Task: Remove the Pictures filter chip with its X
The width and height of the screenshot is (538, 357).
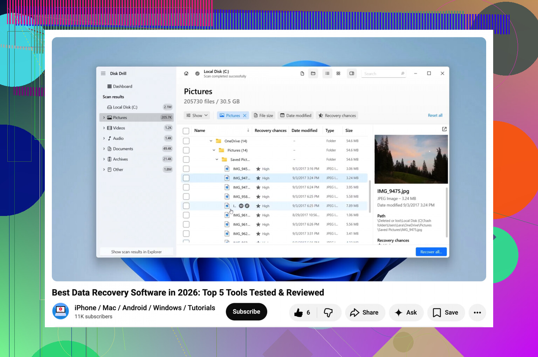Action: [245, 115]
